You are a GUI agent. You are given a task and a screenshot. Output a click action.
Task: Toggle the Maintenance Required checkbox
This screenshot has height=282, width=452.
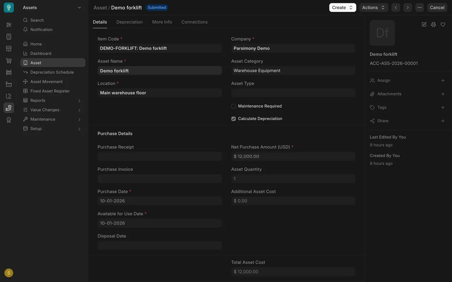tap(233, 106)
